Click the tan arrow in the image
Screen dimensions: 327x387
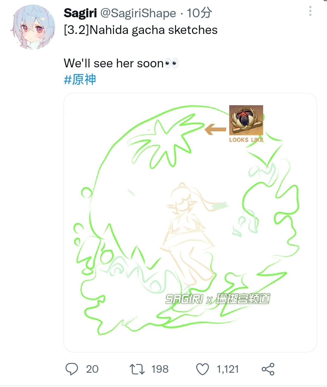216,129
